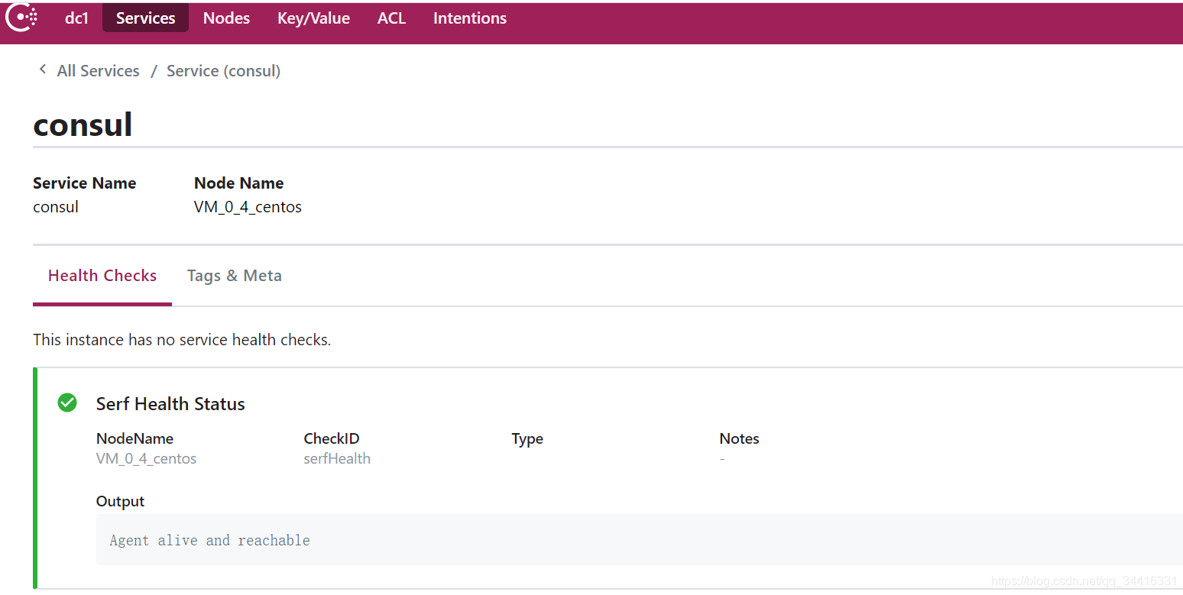The width and height of the screenshot is (1183, 595).
Task: Click the Type column label
Action: pyautogui.click(x=527, y=439)
